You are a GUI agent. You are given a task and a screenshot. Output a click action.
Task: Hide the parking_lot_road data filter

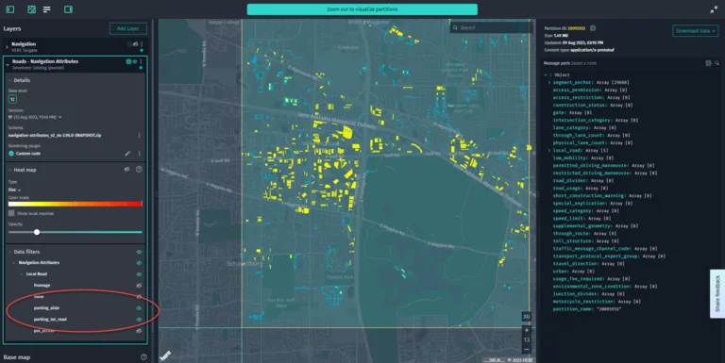[x=139, y=319]
